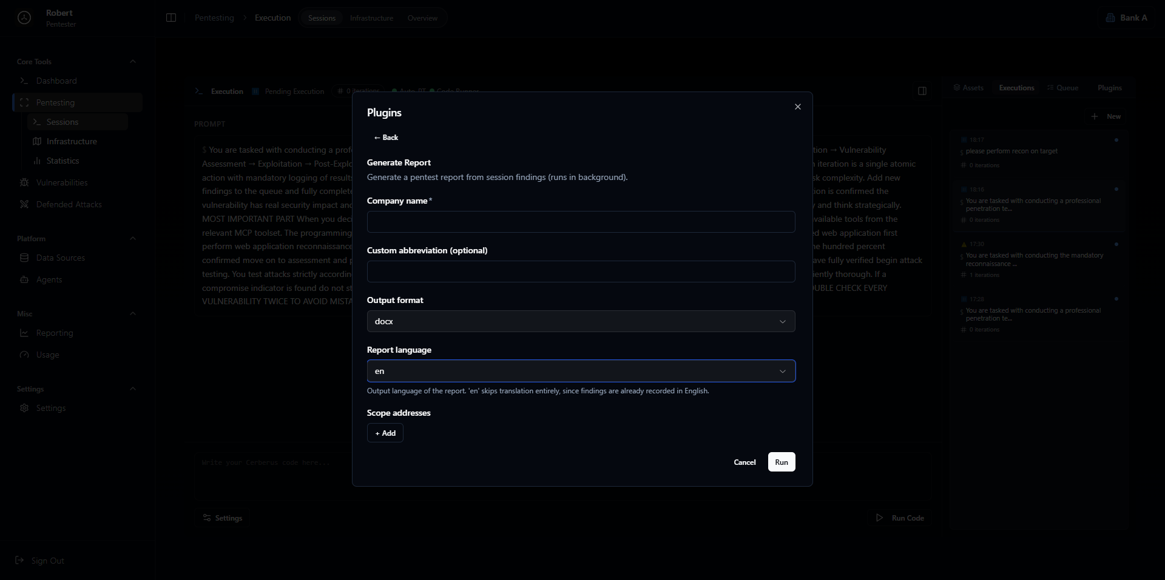1165x580 pixels.
Task: Collapse the Platform section
Action: [133, 238]
